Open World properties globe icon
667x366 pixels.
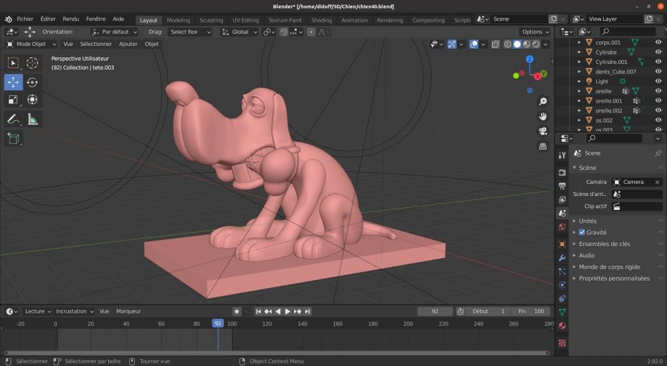tap(562, 227)
